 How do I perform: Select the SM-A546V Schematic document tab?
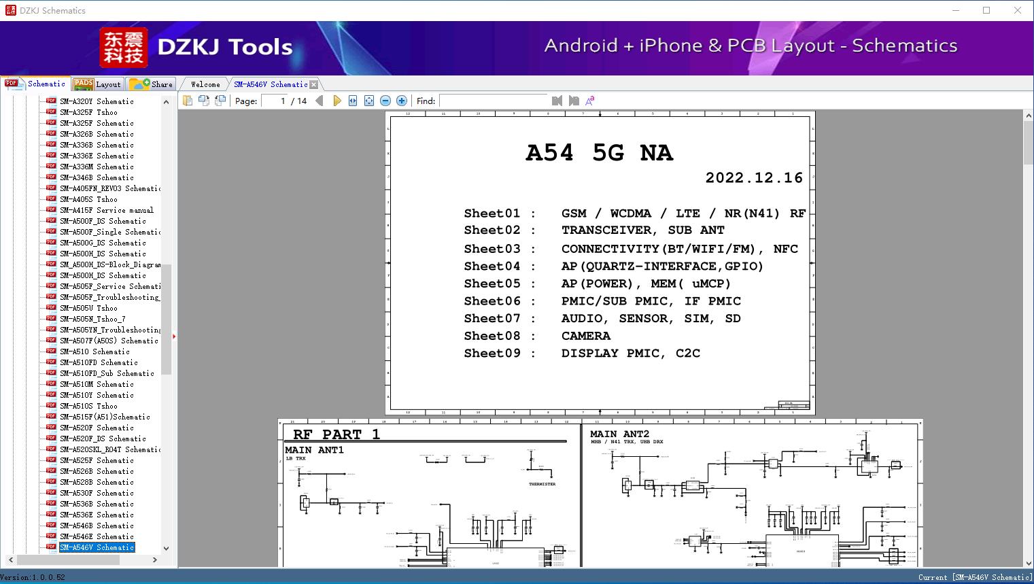click(271, 84)
